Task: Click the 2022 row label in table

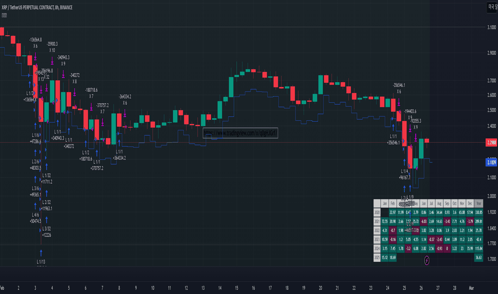Action: (x=377, y=230)
